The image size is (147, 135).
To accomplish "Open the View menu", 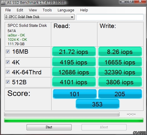I will click(x=33, y=10).
